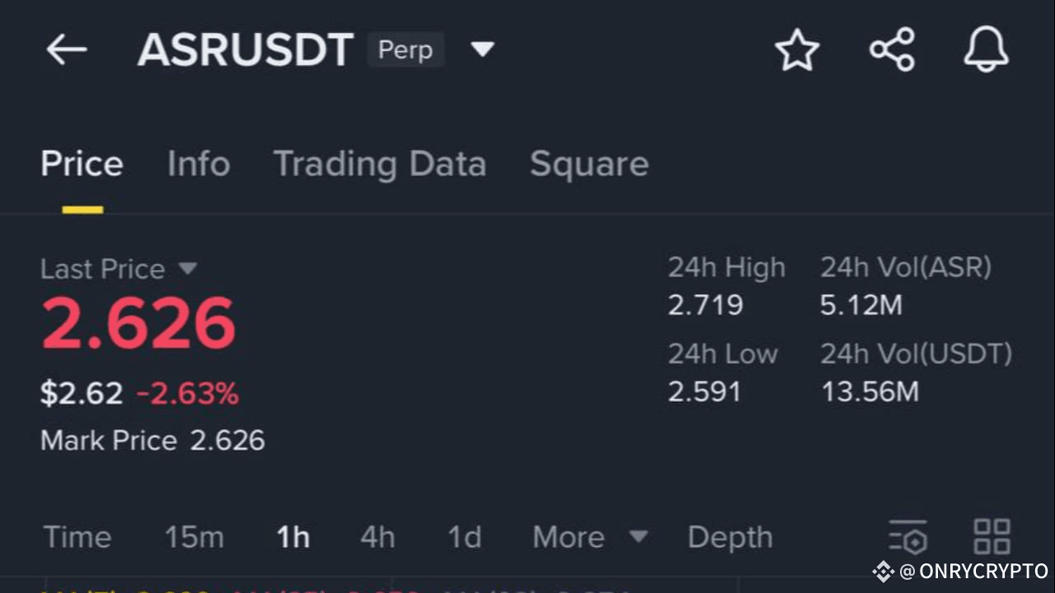This screenshot has height=593, width=1055.
Task: Switch chart to Time view
Action: tap(77, 537)
